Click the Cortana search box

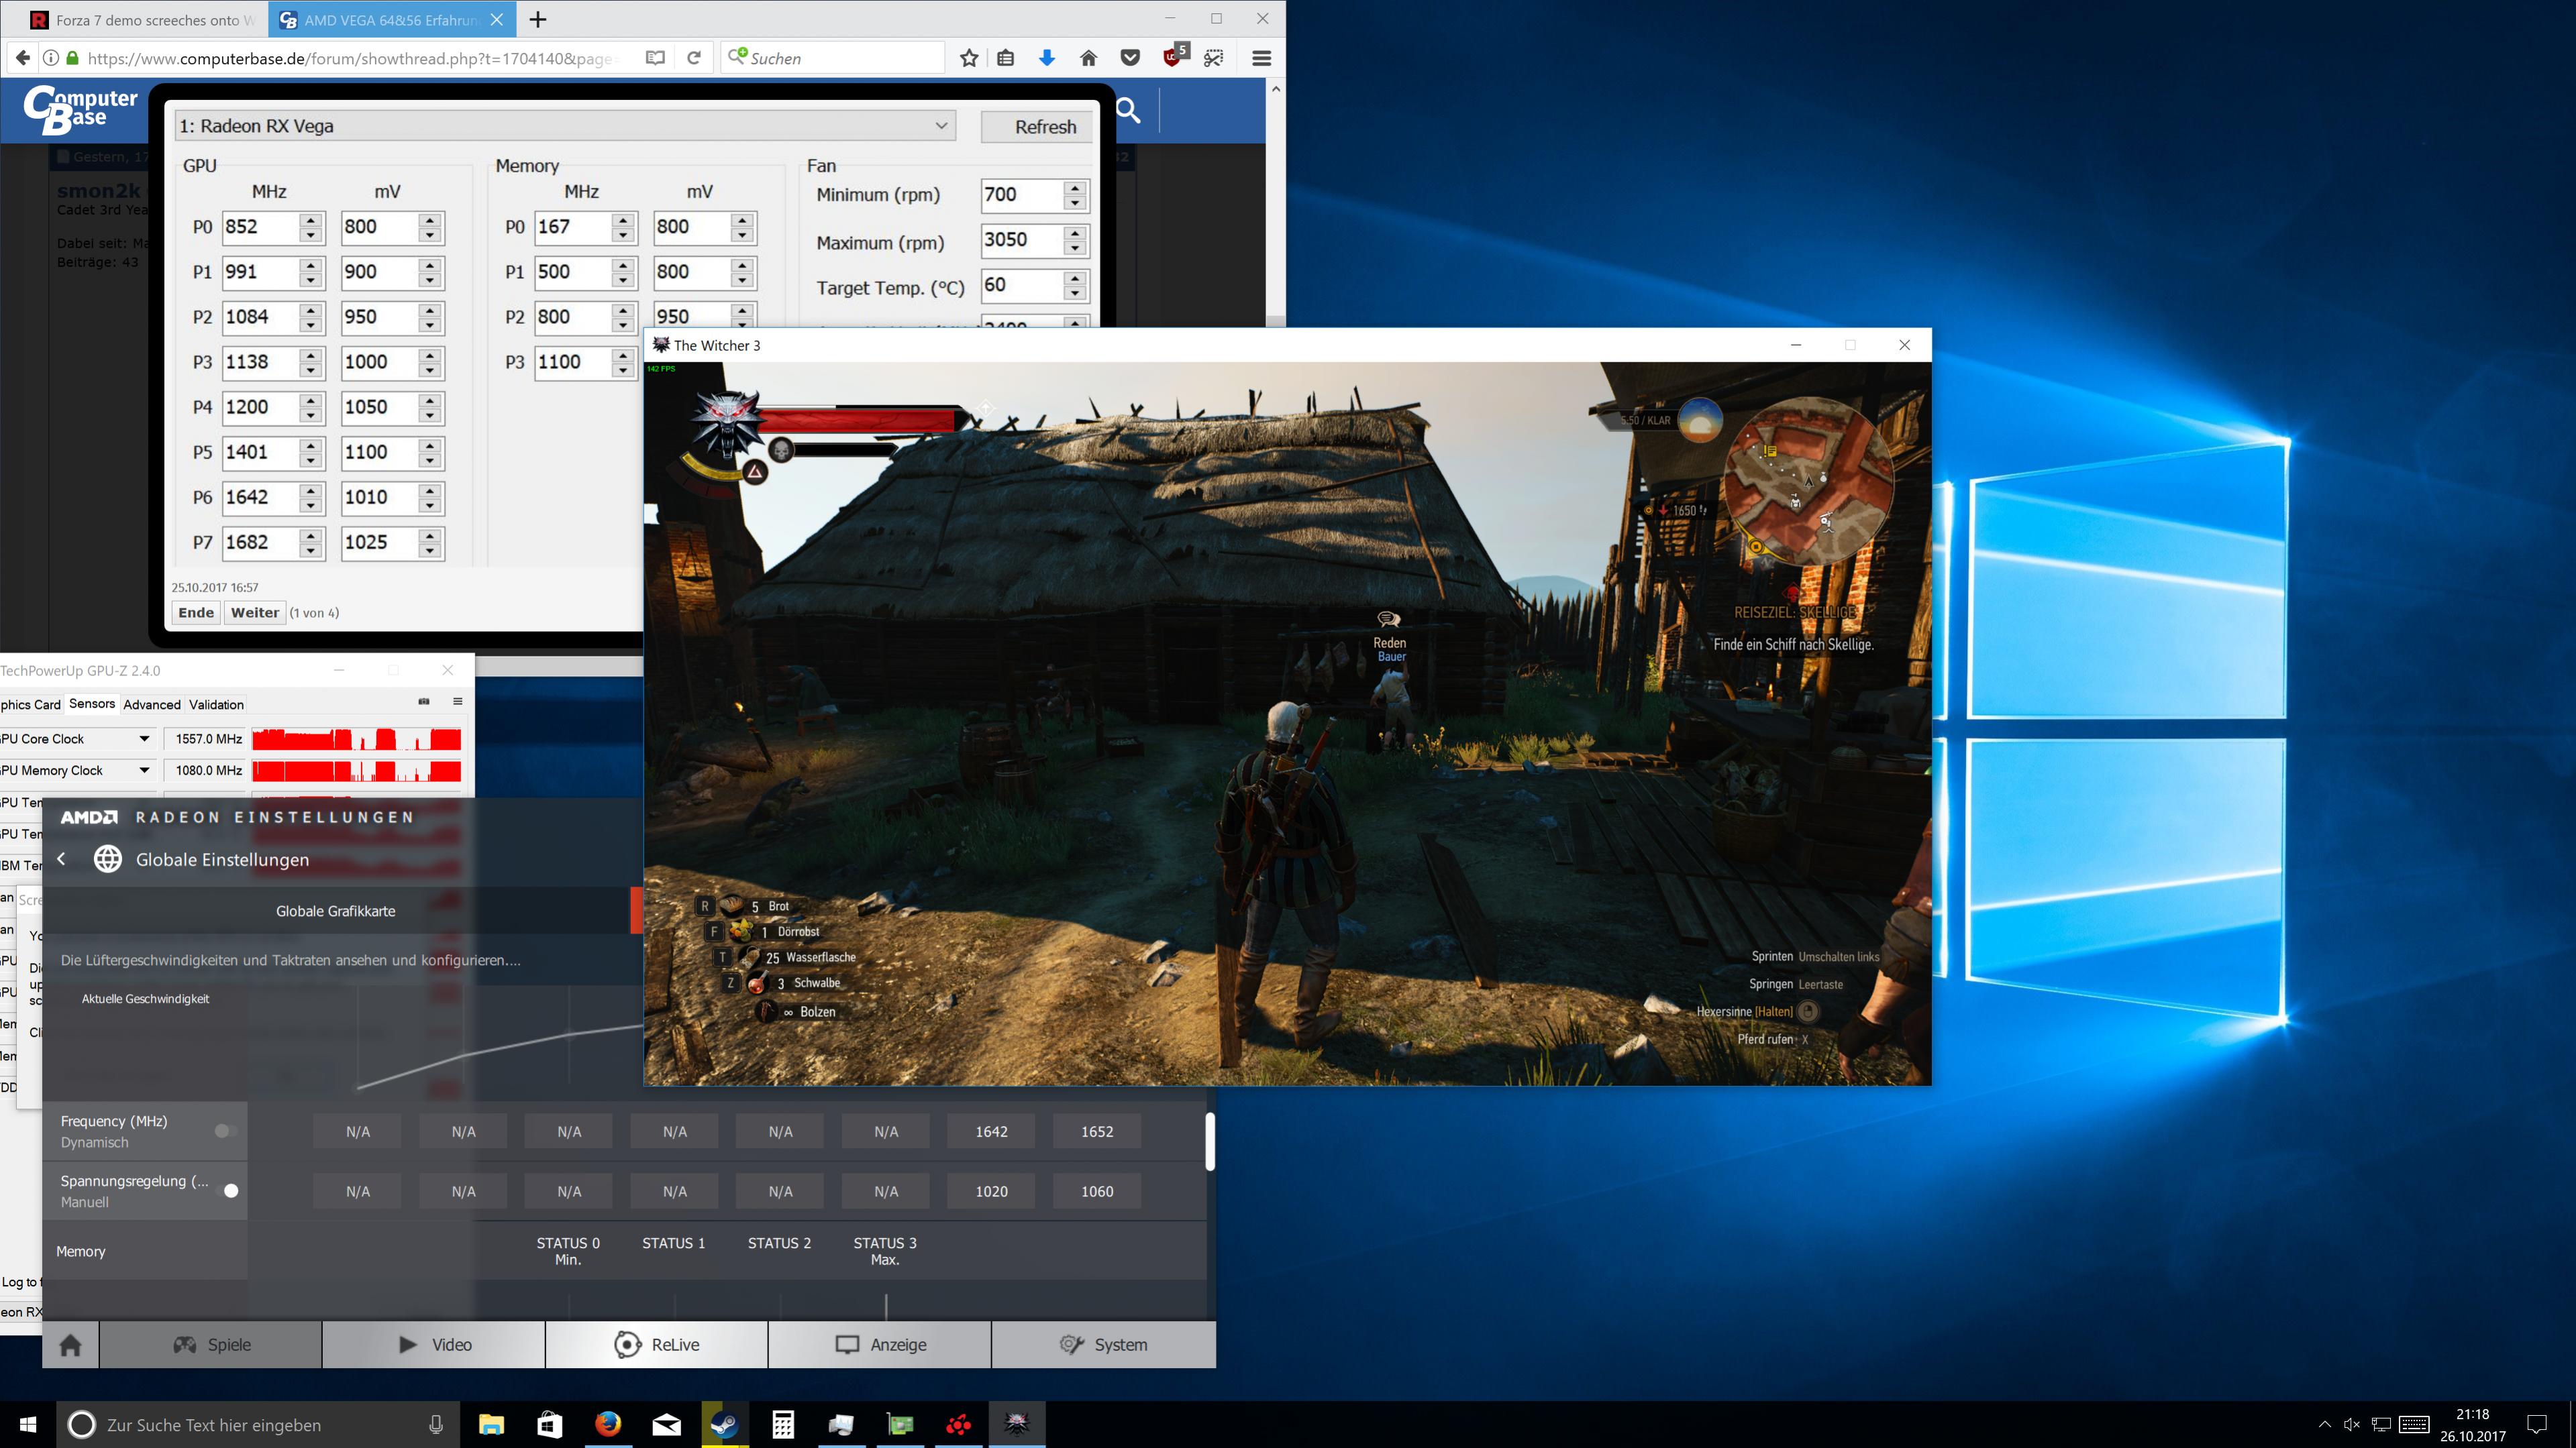[256, 1425]
